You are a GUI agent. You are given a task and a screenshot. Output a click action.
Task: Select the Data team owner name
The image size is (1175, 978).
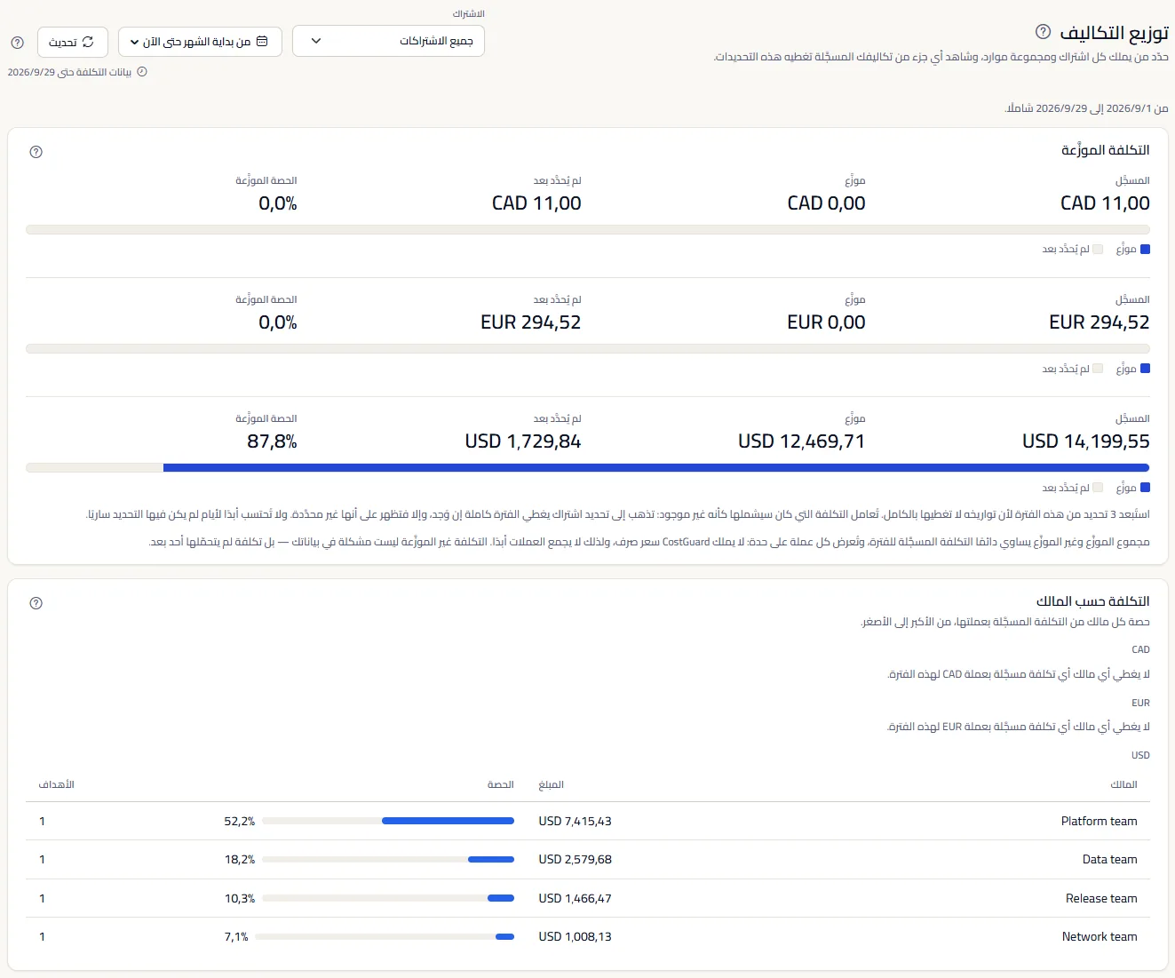pyautogui.click(x=1110, y=860)
